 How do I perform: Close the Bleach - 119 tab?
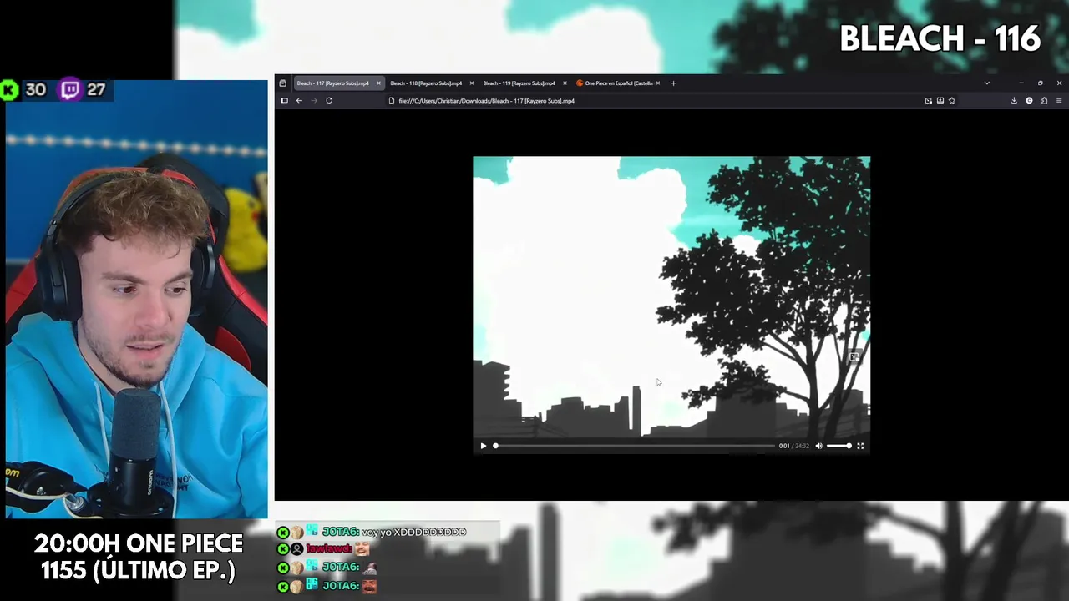[565, 83]
